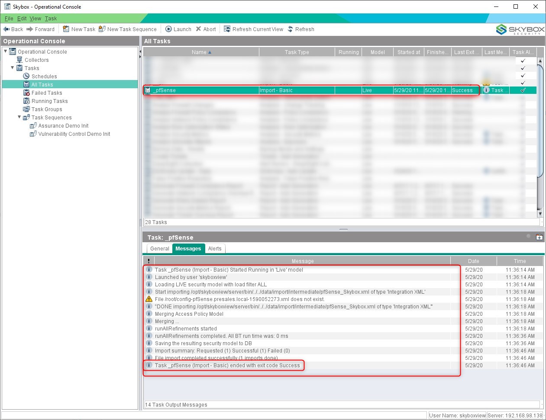Click the Refresh Current View icon
546x420 pixels.
tap(227, 29)
